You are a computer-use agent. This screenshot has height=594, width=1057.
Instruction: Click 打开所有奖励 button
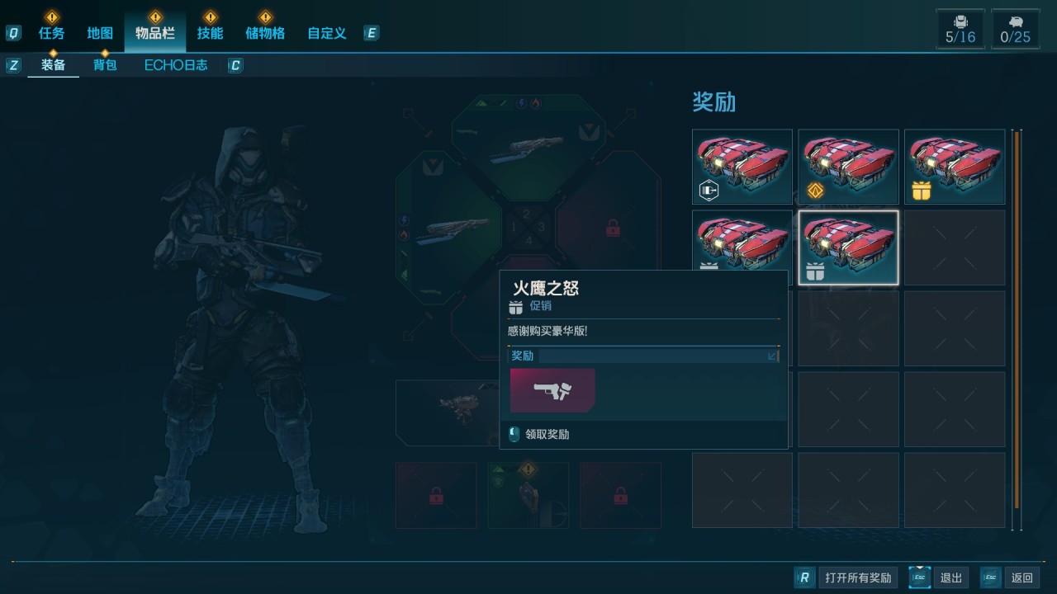[846, 577]
